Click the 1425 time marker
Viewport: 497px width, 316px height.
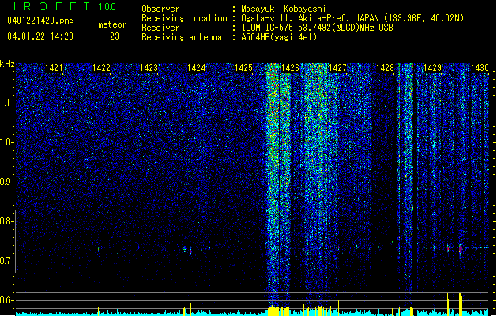243,68
